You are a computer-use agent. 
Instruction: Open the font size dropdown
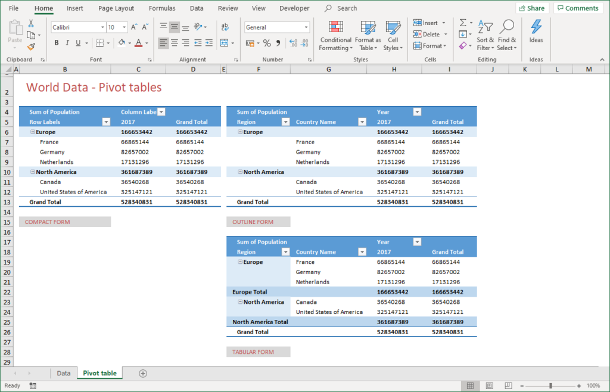pyautogui.click(x=125, y=27)
